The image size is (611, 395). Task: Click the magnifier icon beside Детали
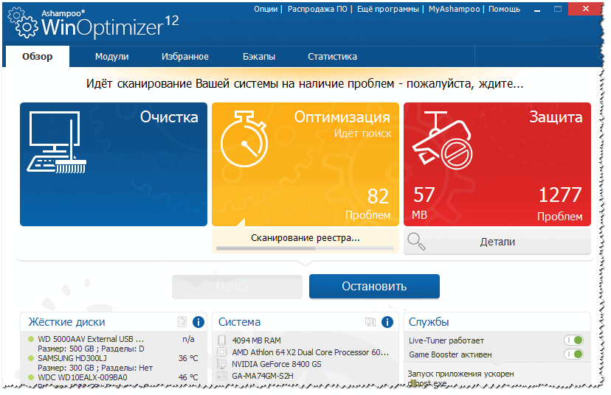tap(416, 241)
